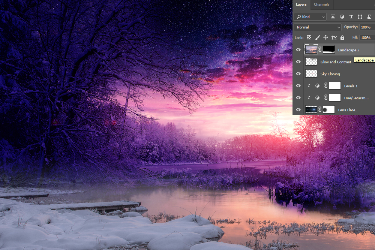Open the Normal blend mode dropdown
The image size is (375, 250).
(318, 27)
